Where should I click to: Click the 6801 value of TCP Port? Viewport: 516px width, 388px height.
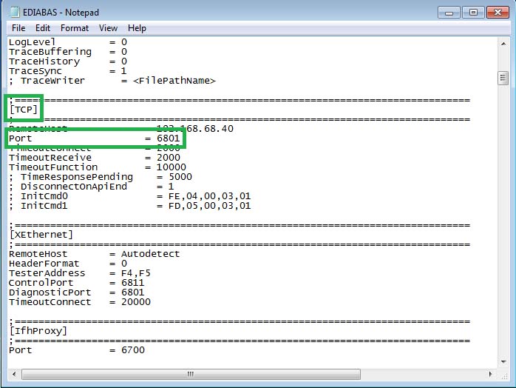pos(168,138)
